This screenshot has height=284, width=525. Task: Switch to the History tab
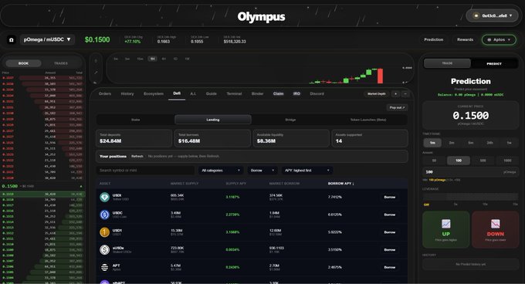(x=127, y=94)
